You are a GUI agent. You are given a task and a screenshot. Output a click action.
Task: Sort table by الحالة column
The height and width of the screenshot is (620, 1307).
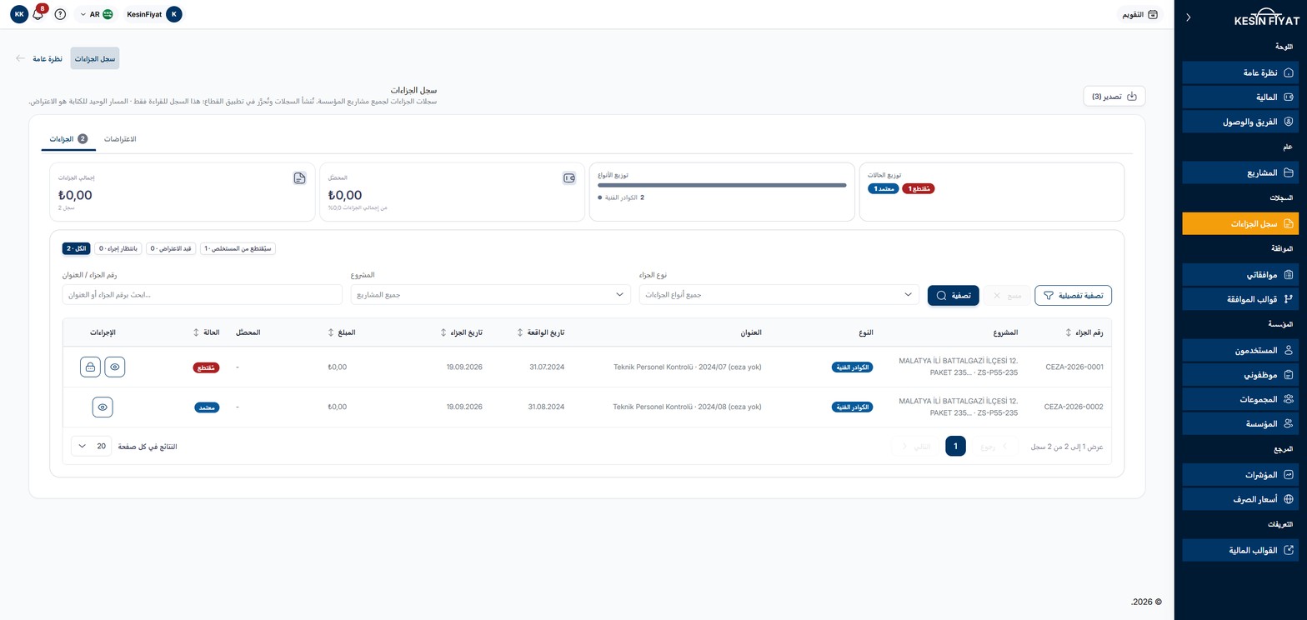206,332
